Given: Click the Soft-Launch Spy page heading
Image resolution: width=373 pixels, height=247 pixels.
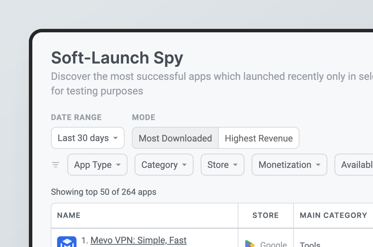Looking at the screenshot, I should coord(117,58).
